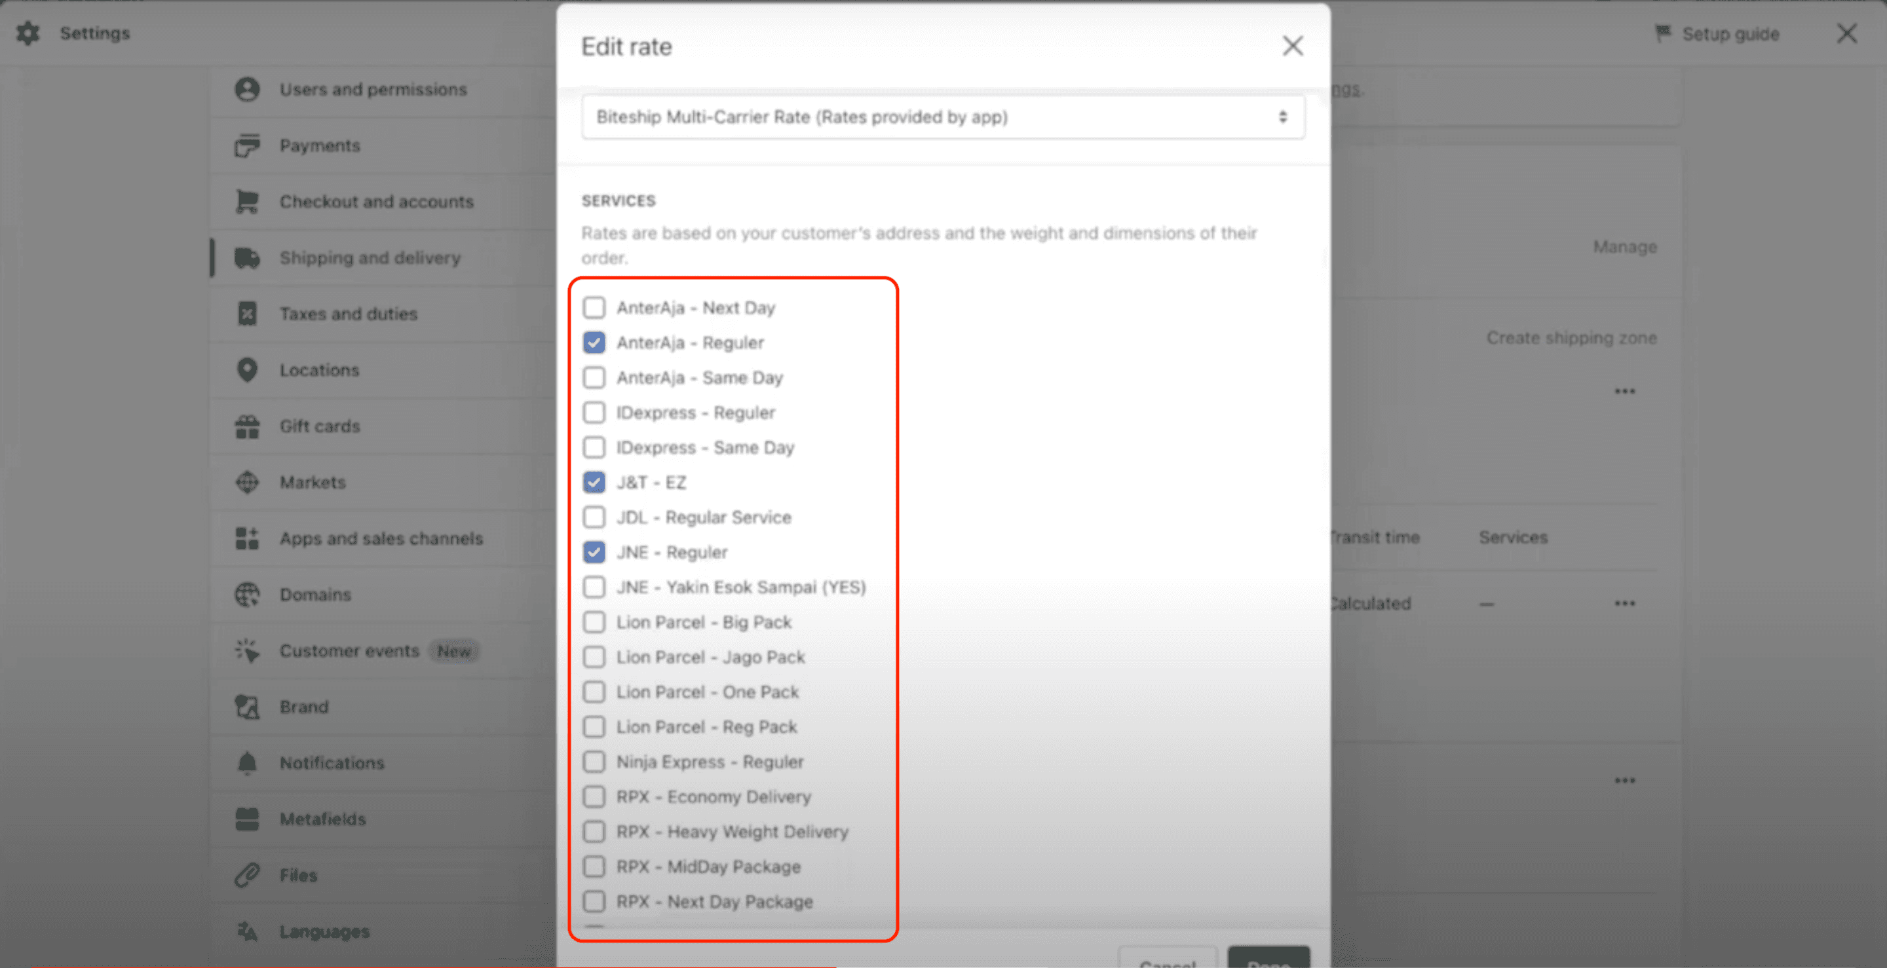
Task: Open Shipping and delivery settings
Action: [383, 258]
